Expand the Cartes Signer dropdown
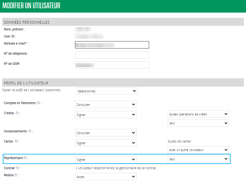 click(105, 143)
